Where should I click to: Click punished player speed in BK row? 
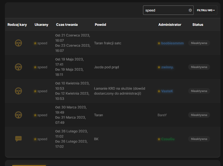[42, 139]
